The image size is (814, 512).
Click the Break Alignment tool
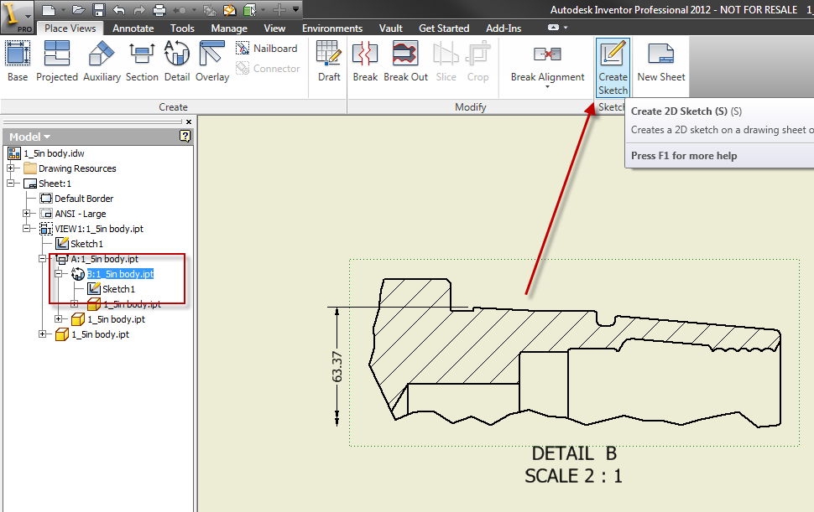point(547,62)
